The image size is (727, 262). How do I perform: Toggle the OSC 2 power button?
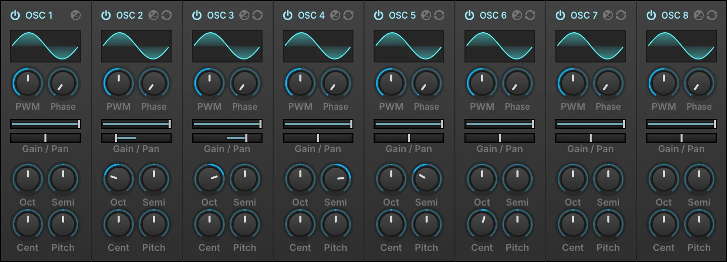[x=106, y=16]
